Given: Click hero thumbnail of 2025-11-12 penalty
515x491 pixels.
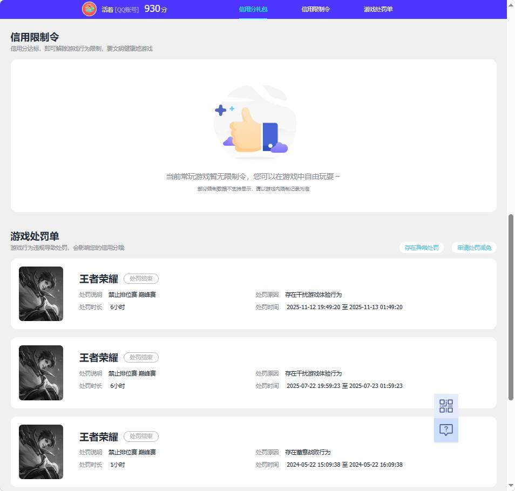Looking at the screenshot, I should [41, 294].
